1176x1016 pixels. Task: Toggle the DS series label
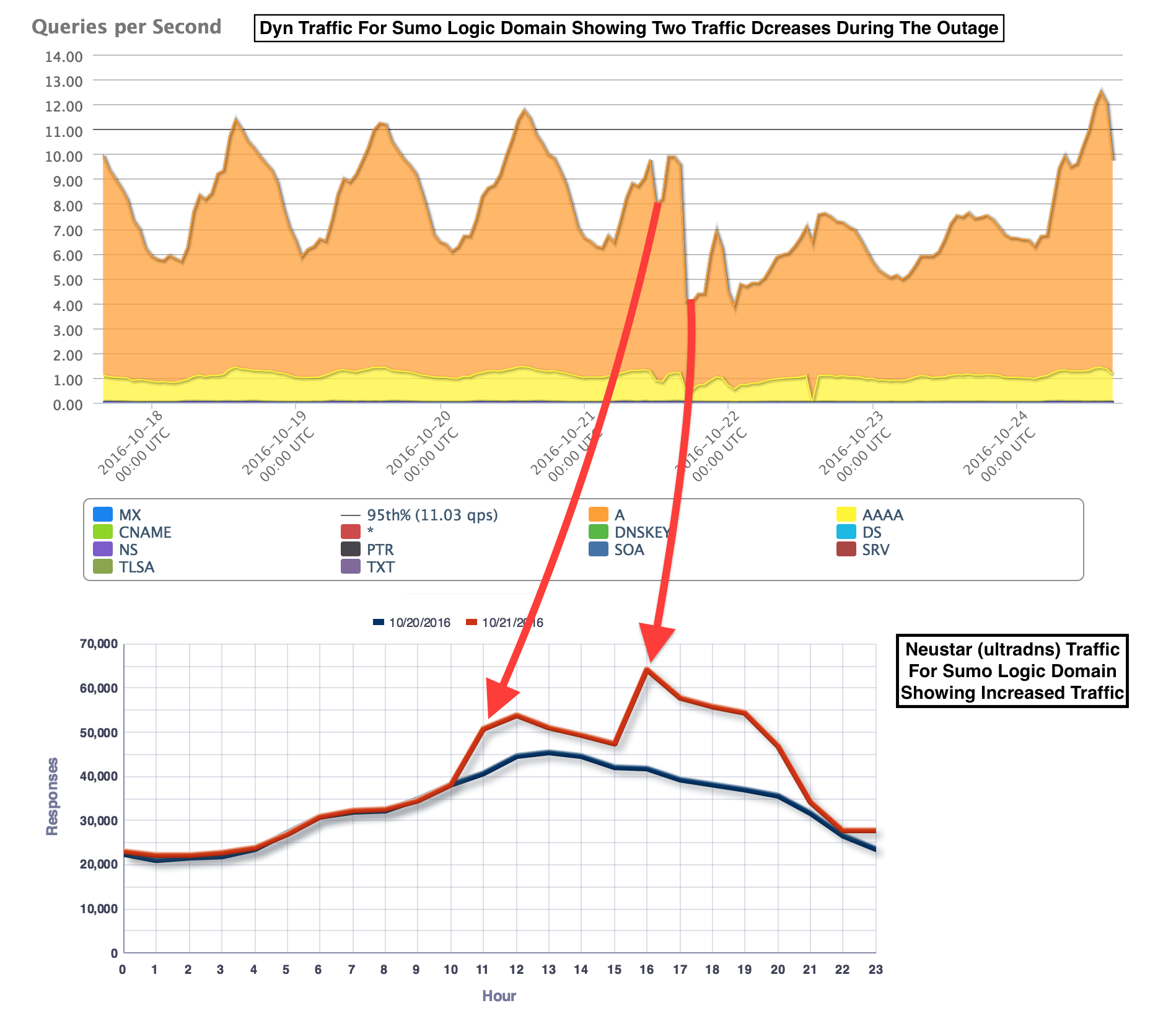tap(872, 532)
